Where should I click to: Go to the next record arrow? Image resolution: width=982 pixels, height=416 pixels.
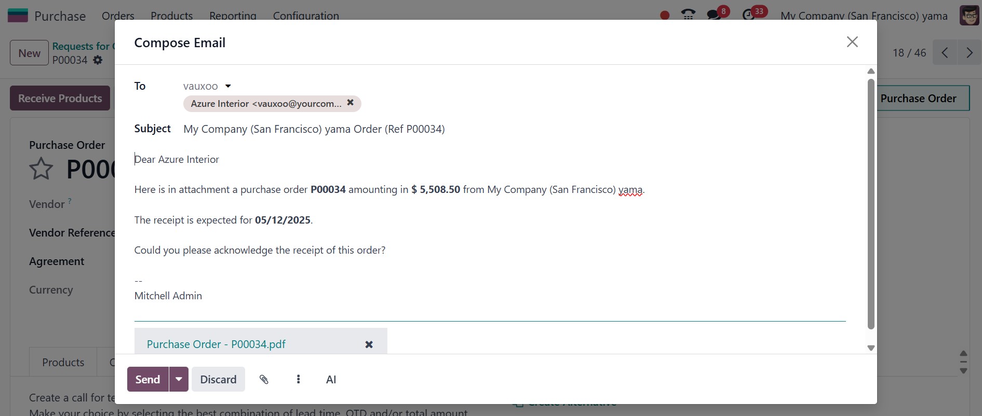tap(969, 52)
